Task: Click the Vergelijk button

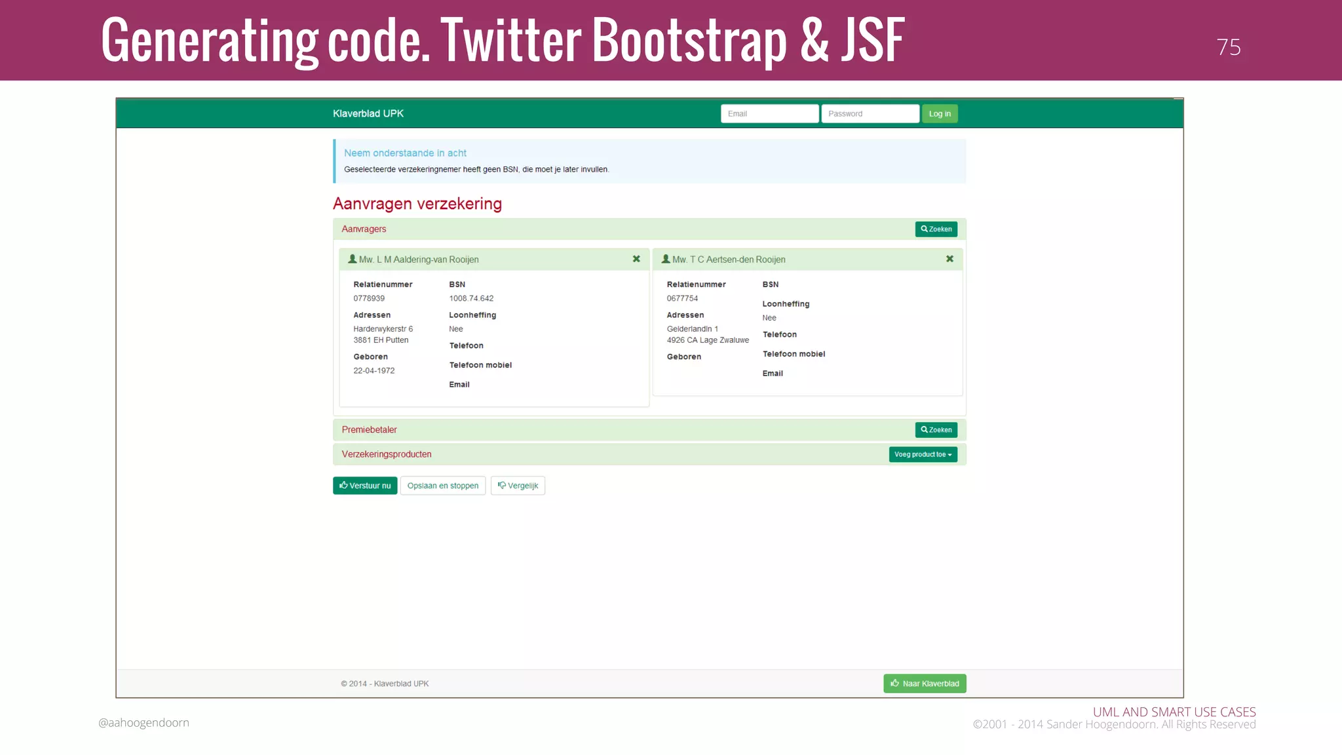Action: coord(518,486)
